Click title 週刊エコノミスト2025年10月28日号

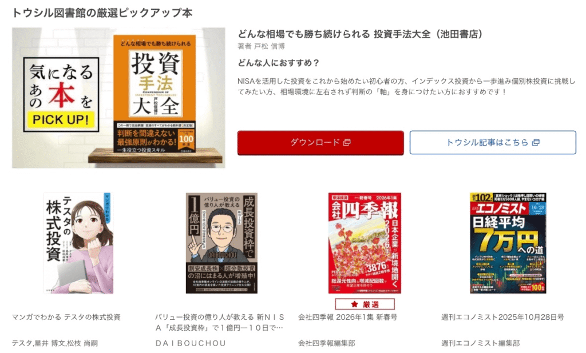tap(502, 317)
